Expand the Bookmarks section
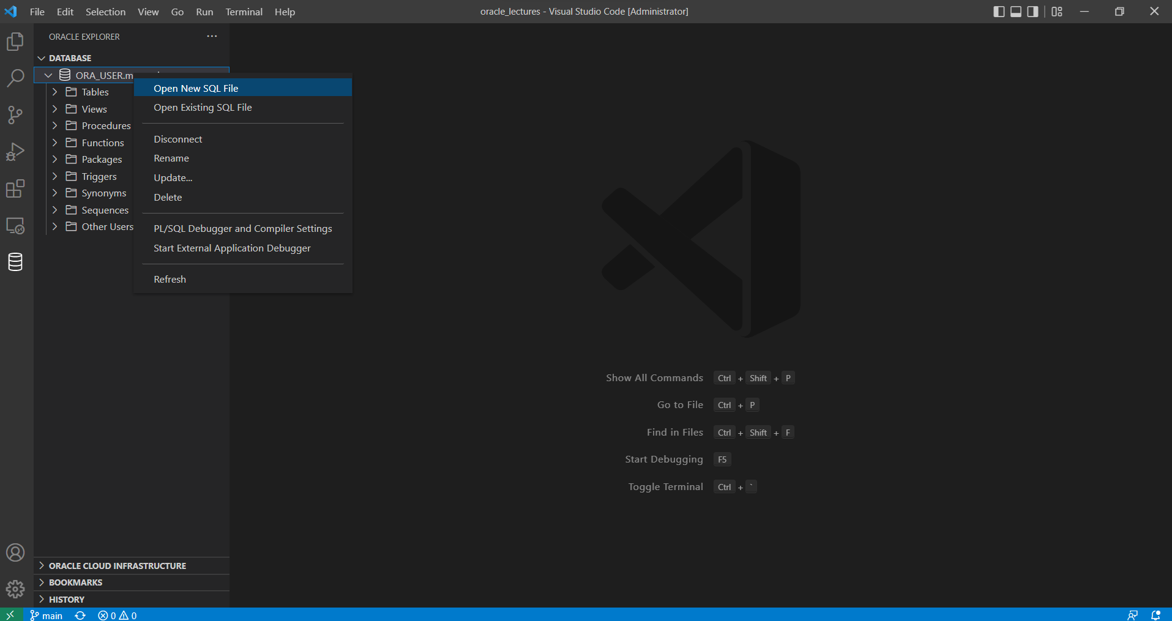Image resolution: width=1172 pixels, height=621 pixels. (132, 582)
